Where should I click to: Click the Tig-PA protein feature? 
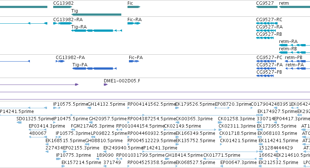94,69
